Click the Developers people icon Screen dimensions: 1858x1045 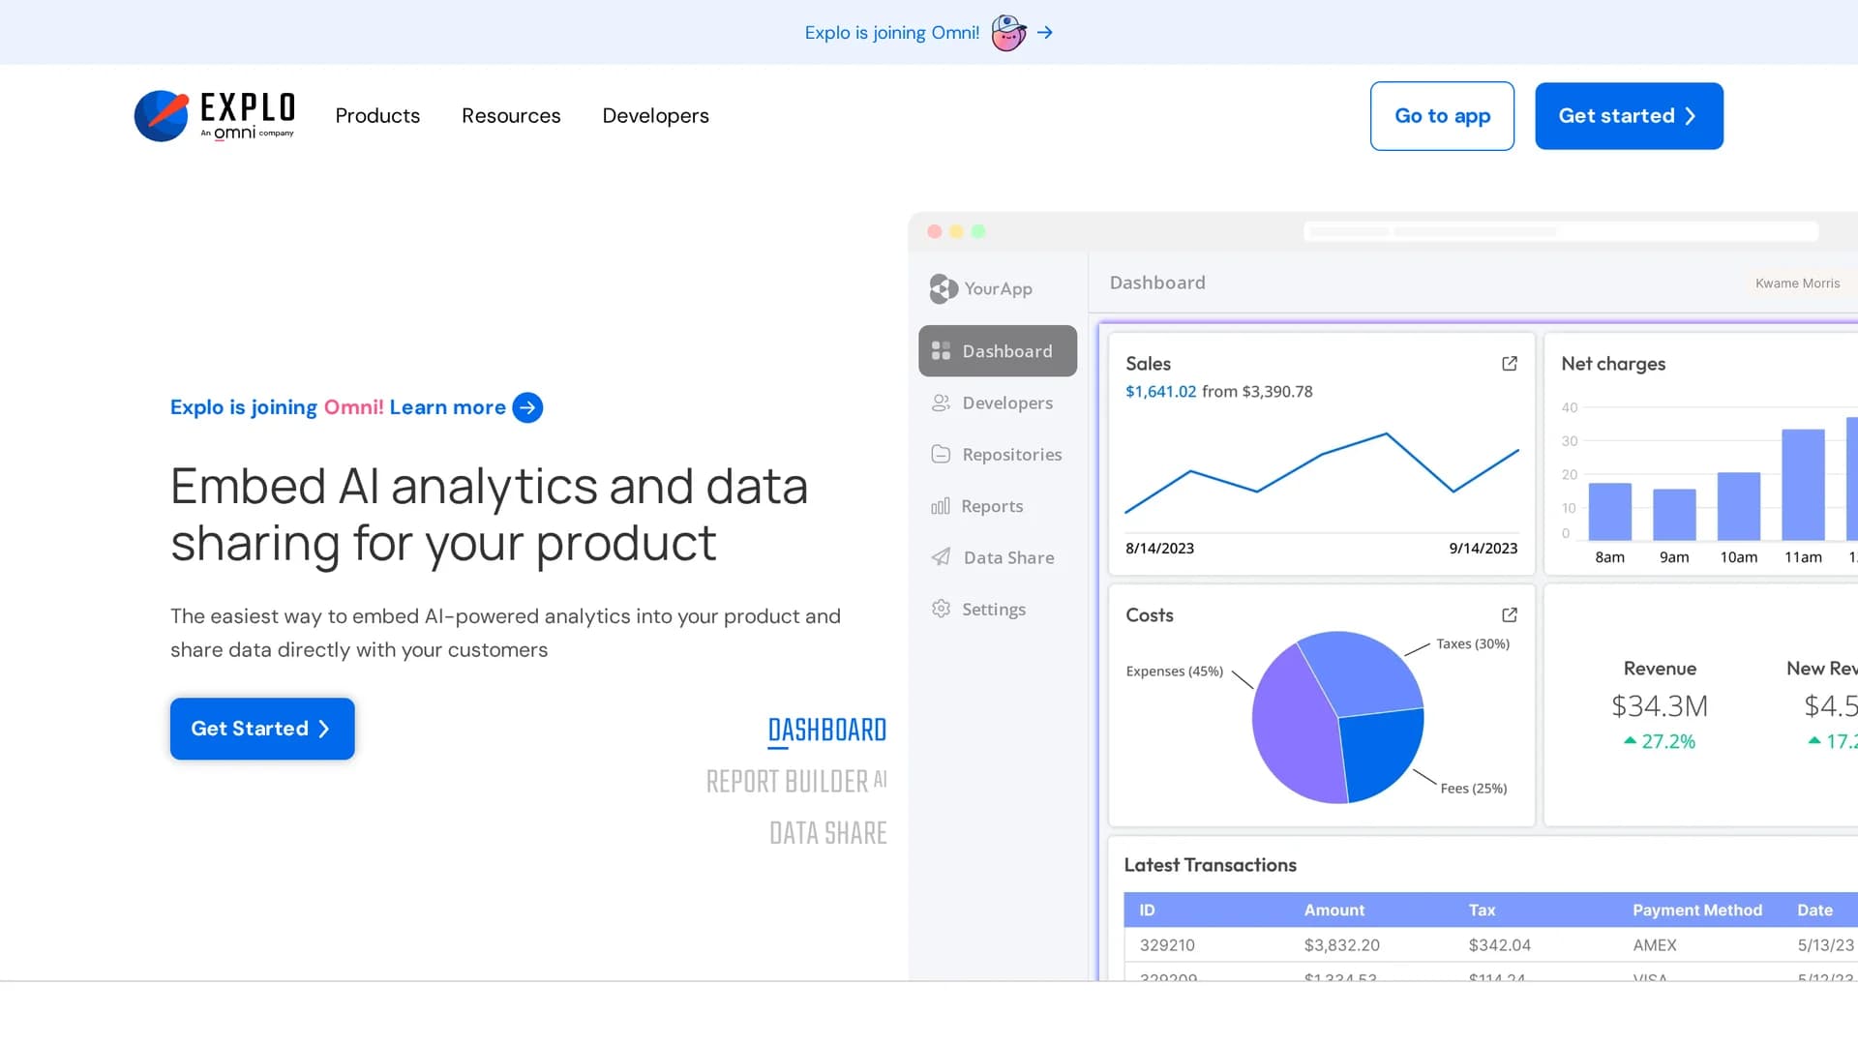click(941, 403)
